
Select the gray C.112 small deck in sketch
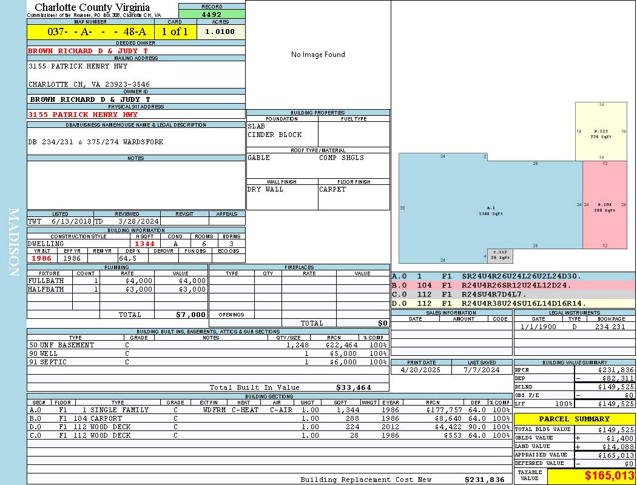[500, 255]
